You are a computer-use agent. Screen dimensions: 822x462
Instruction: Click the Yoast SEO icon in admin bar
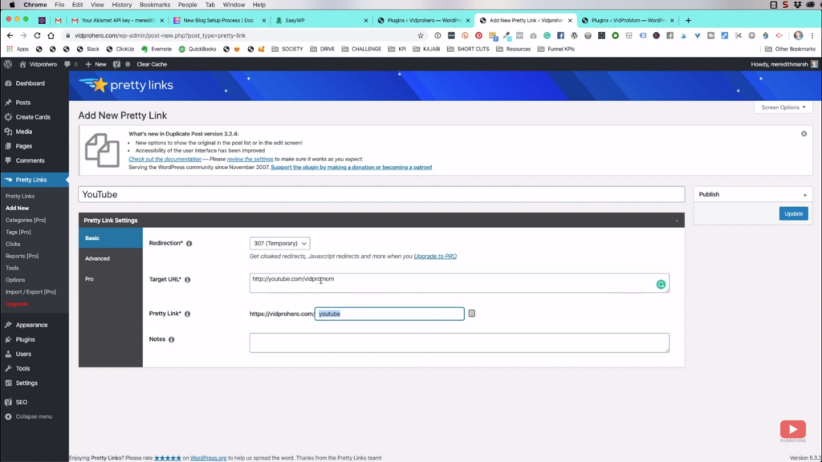[x=116, y=64]
